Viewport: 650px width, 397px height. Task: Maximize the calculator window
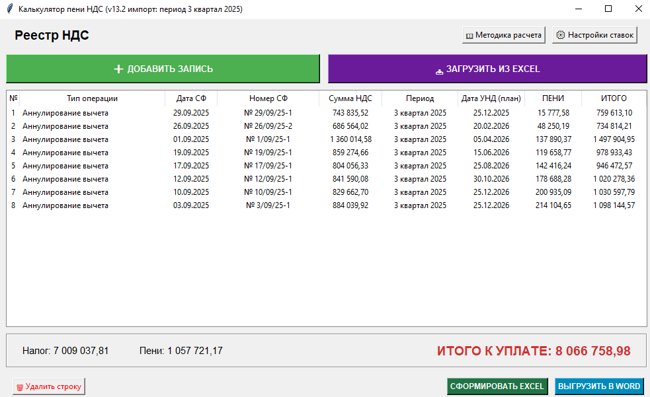point(608,9)
